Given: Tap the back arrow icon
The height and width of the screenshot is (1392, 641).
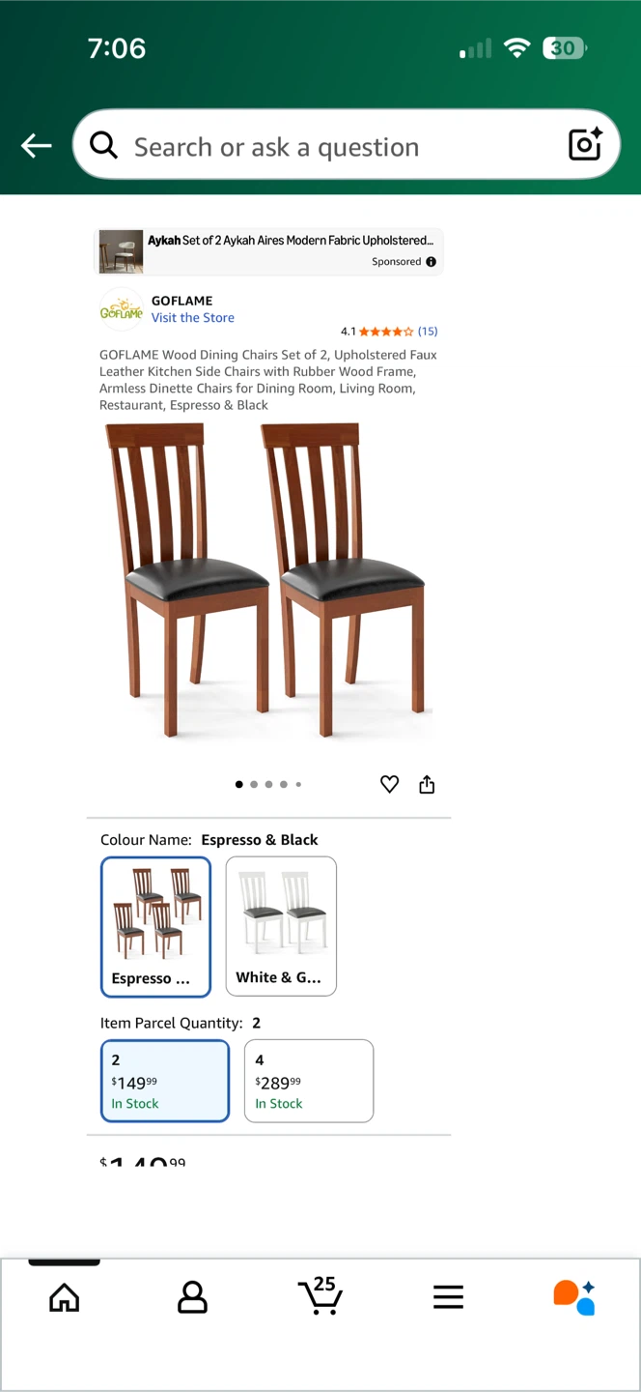Looking at the screenshot, I should (37, 146).
